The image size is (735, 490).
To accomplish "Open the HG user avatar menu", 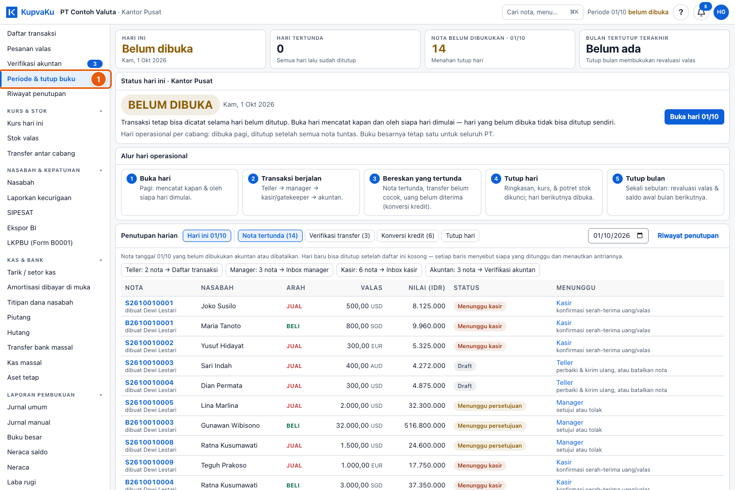I will (721, 12).
